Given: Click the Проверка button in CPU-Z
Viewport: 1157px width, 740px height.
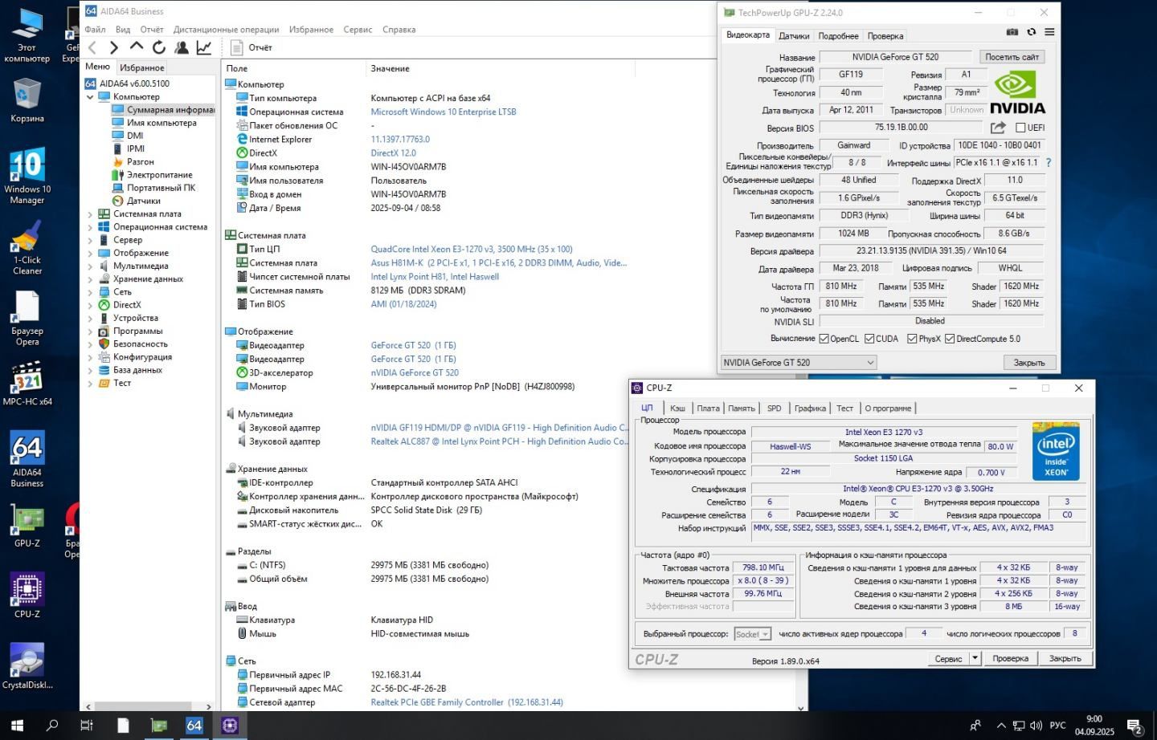Looking at the screenshot, I should (1010, 658).
